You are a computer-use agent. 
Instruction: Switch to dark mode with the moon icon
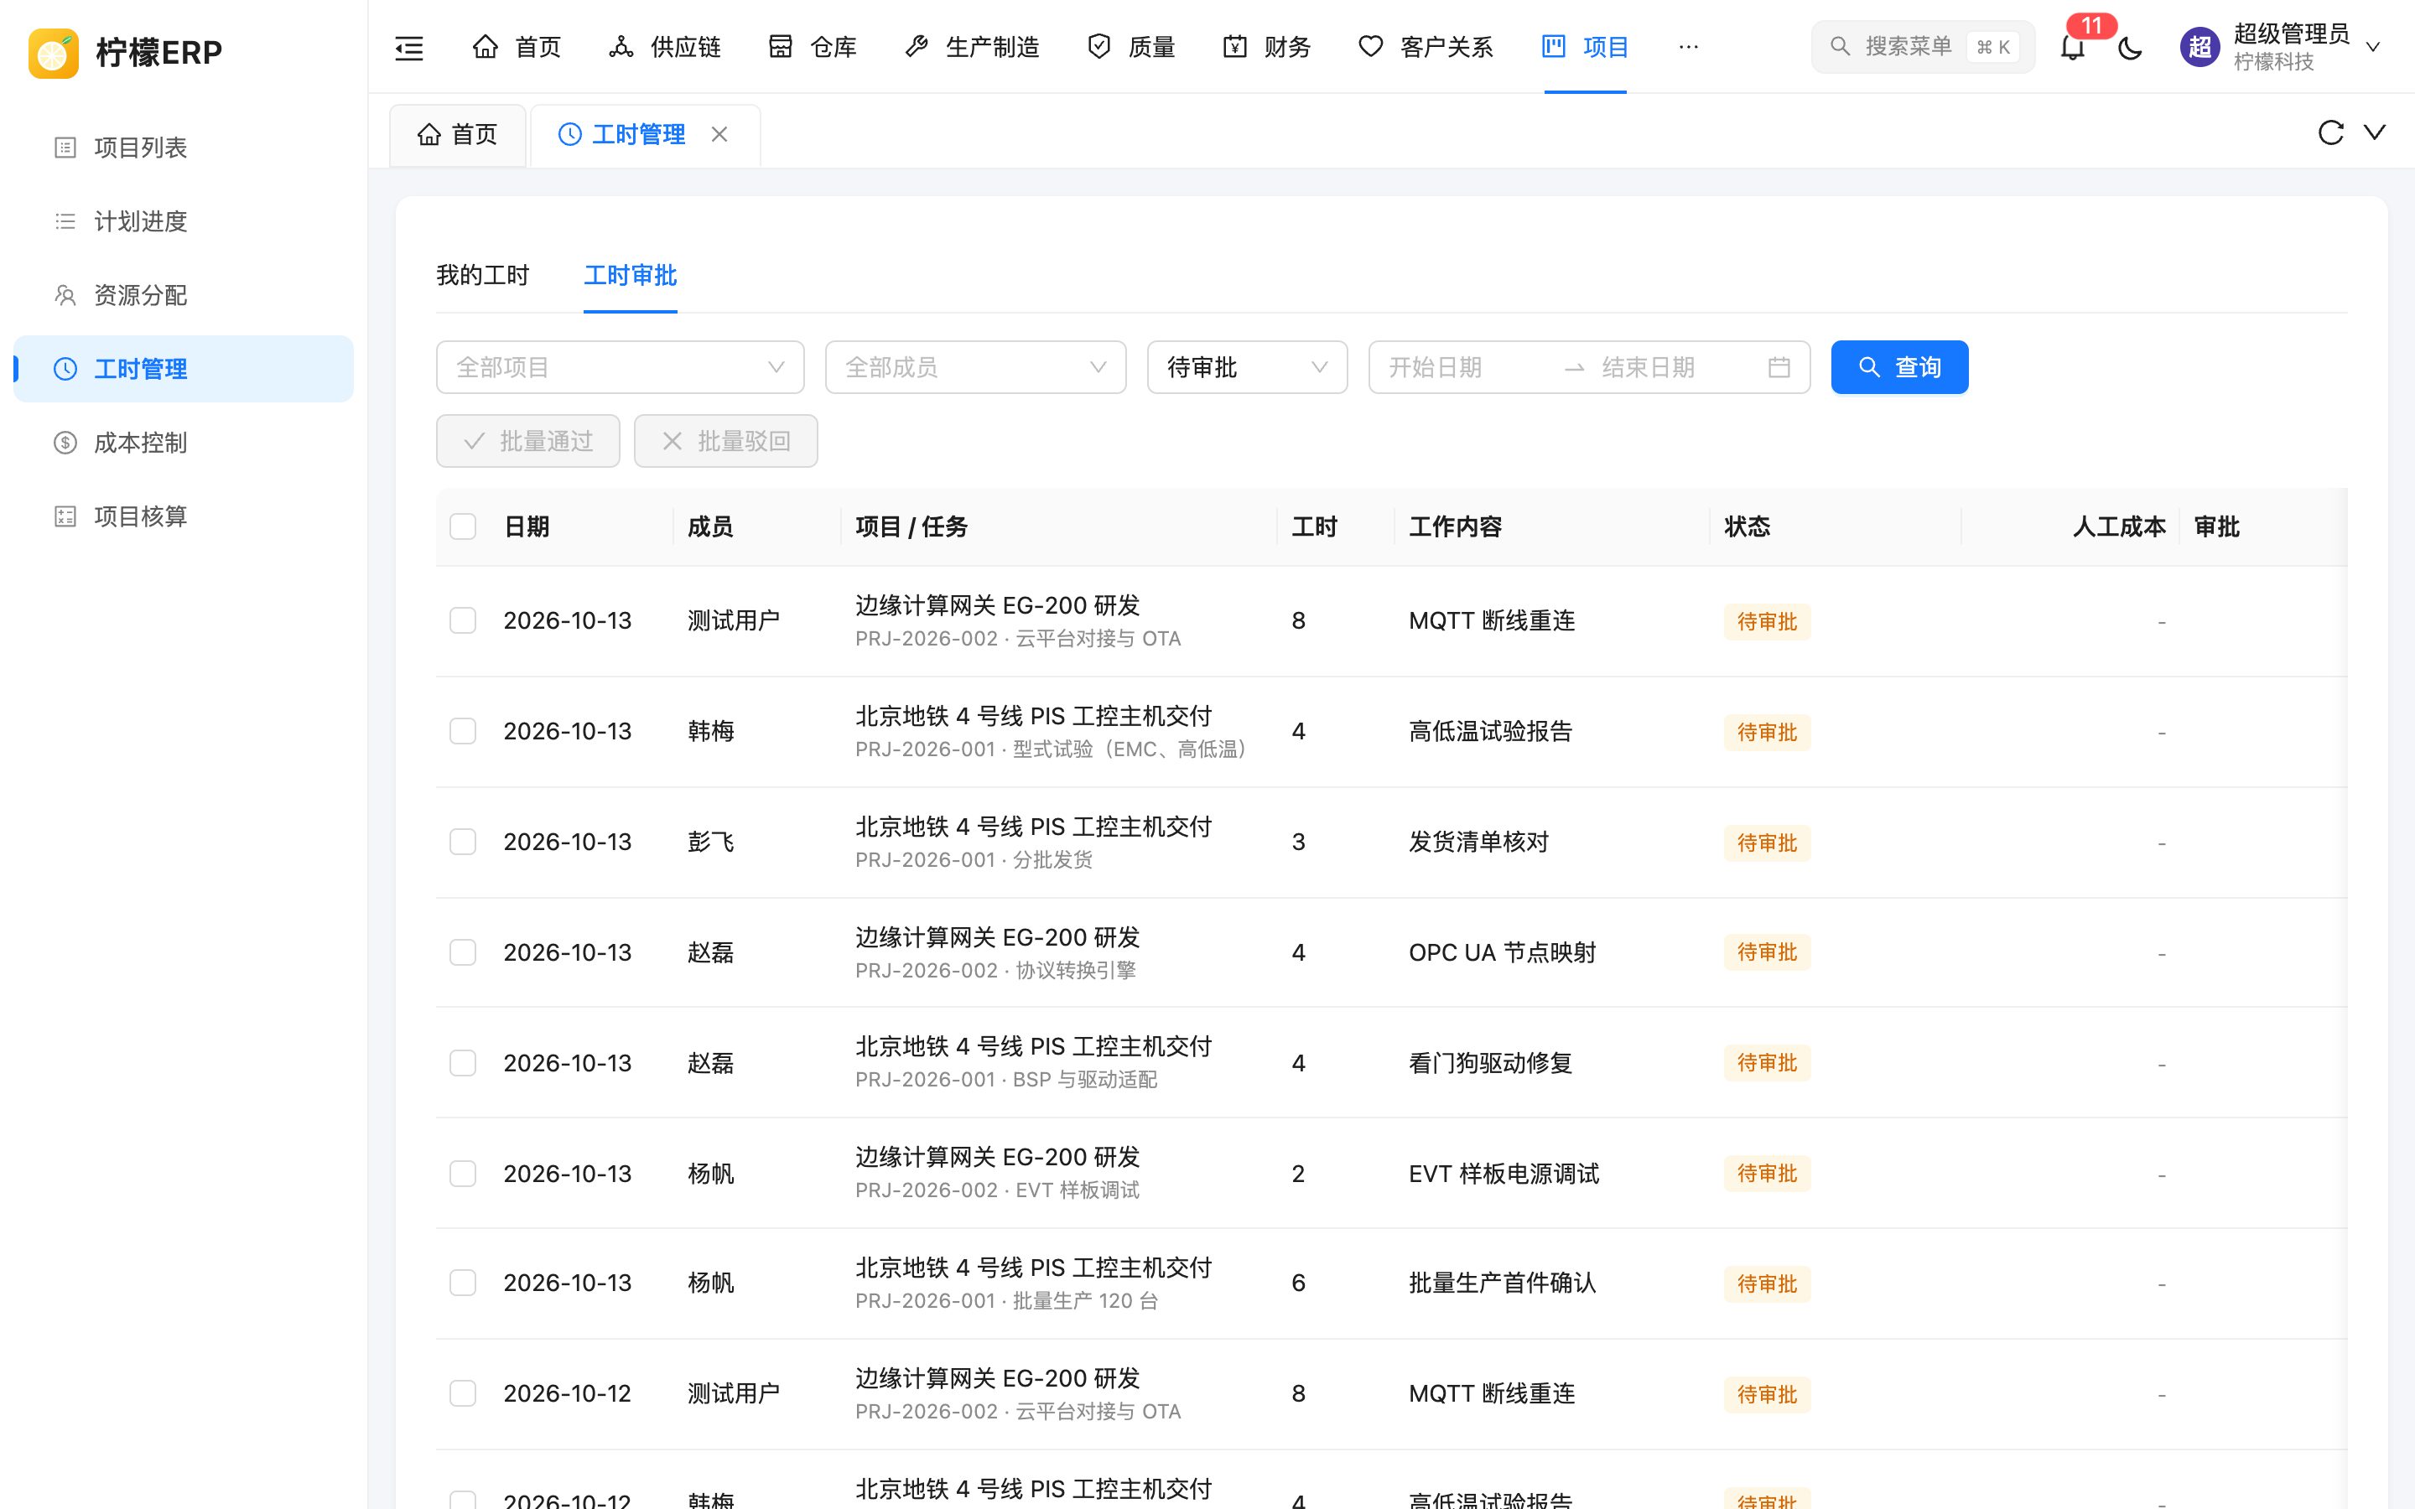coord(2130,47)
